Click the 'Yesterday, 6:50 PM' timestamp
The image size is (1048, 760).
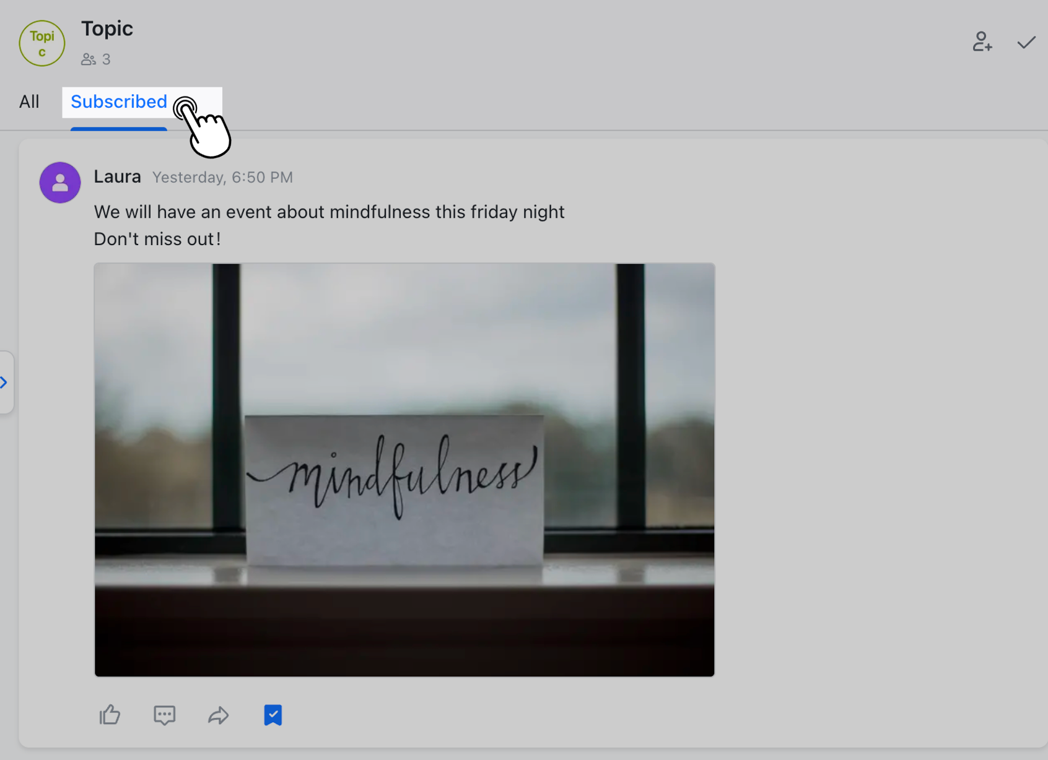click(222, 177)
